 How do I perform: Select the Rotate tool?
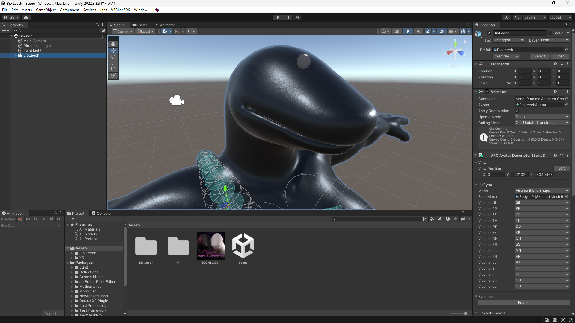[x=113, y=57]
